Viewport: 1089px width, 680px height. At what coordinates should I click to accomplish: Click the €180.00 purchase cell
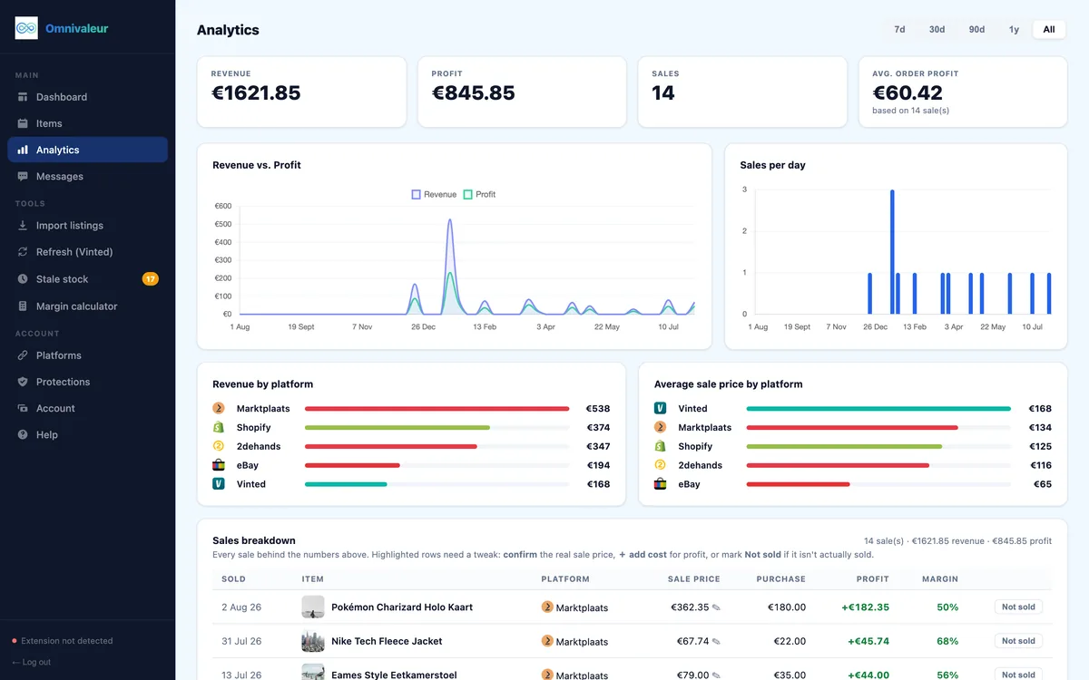tap(787, 607)
